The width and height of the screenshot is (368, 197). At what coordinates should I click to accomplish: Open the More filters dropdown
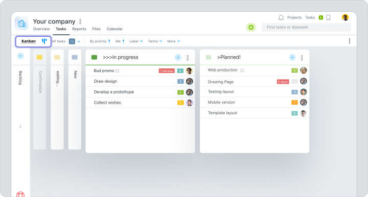pos(174,41)
